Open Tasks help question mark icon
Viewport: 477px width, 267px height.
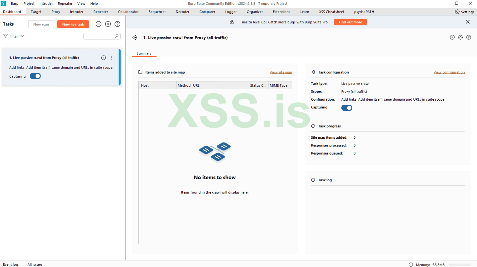(x=117, y=24)
